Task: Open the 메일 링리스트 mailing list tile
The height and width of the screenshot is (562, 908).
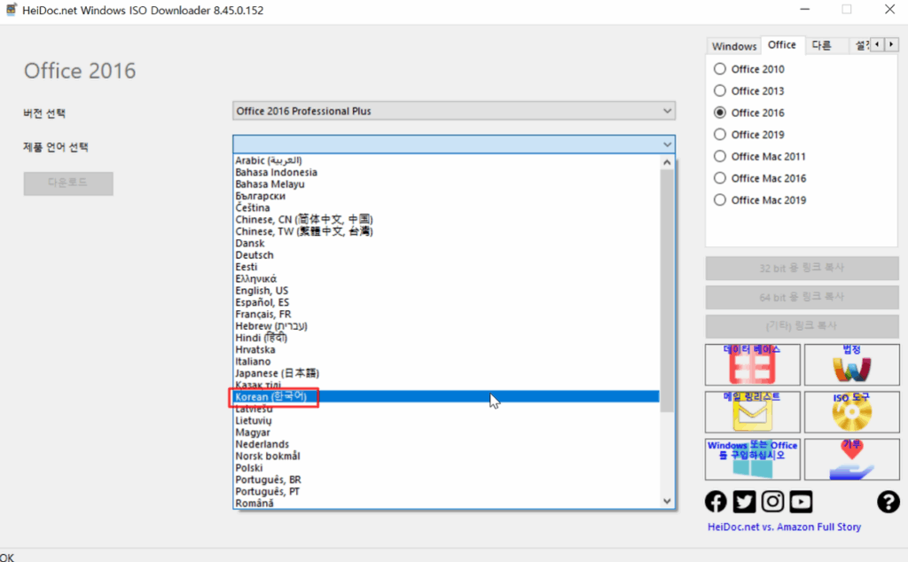Action: [752, 412]
